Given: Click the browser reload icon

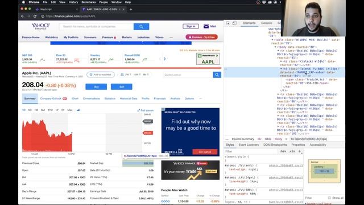Looking at the screenshot, I should tap(35, 17).
